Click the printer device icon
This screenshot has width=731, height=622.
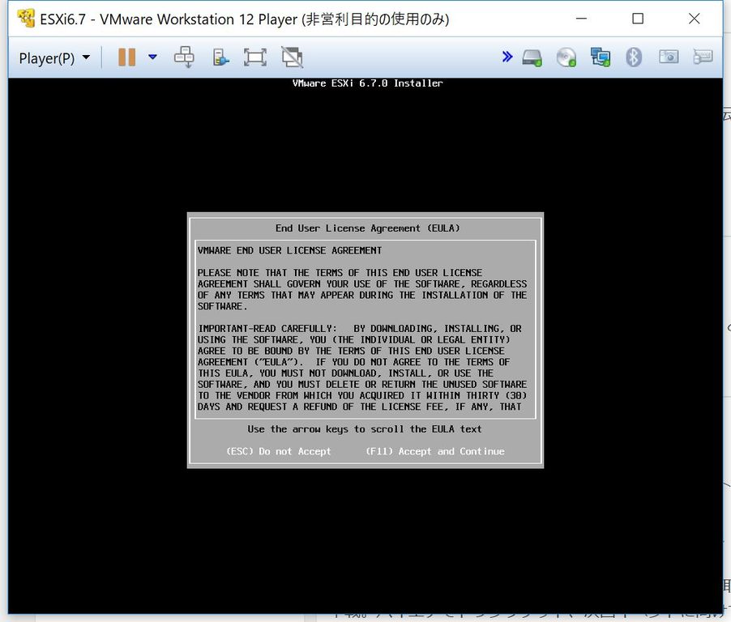[703, 58]
